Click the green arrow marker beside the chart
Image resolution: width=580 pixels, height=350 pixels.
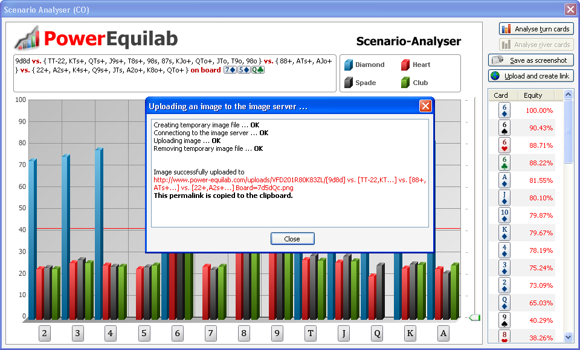(x=474, y=317)
